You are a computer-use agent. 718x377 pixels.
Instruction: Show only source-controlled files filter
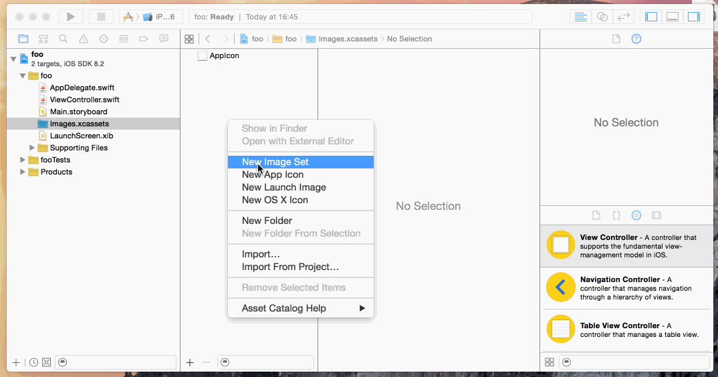tap(46, 362)
